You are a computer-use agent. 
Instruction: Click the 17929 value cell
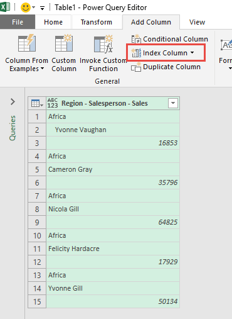(x=113, y=262)
